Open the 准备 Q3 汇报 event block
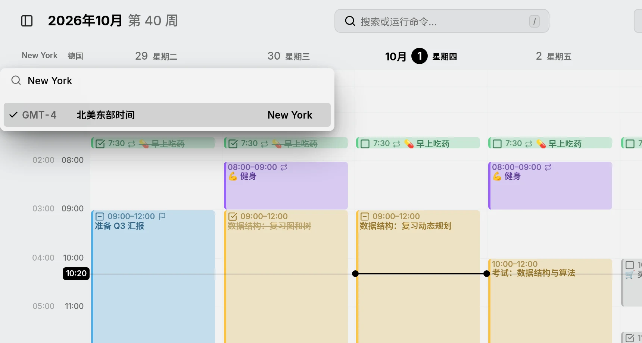The height and width of the screenshot is (343, 642). click(x=153, y=277)
